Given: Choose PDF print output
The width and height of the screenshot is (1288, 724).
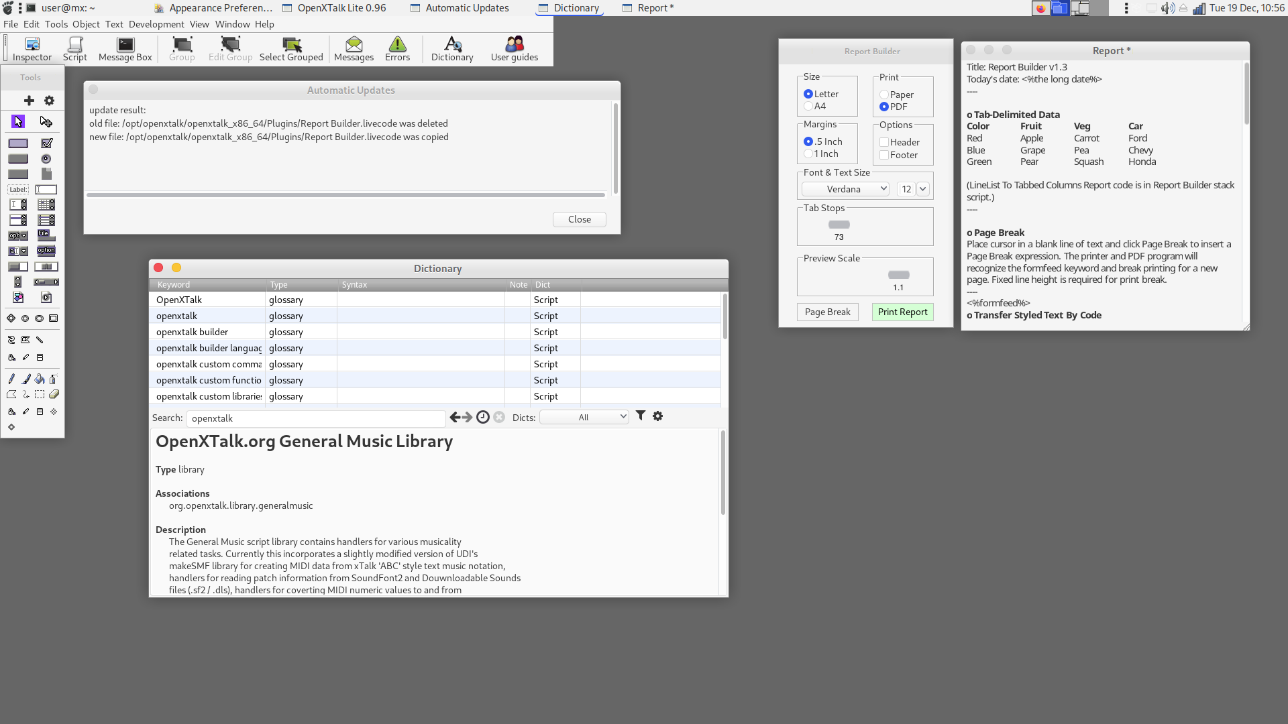Looking at the screenshot, I should click(894, 107).
